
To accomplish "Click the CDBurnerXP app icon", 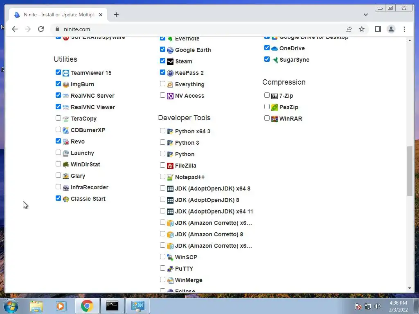I will (66, 130).
